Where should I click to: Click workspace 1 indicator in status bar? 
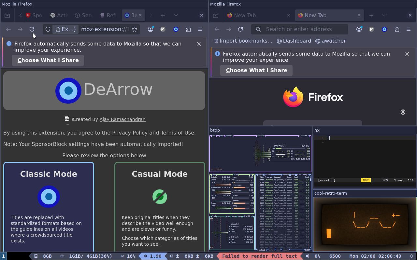[3, 256]
